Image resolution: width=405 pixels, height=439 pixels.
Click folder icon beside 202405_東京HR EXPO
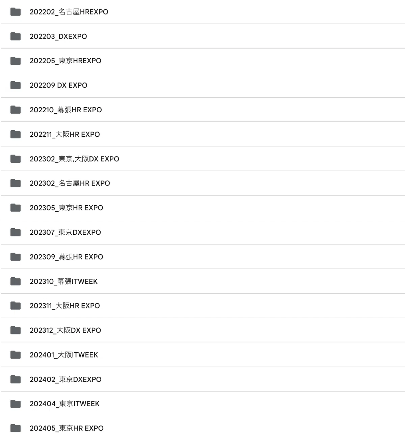click(16, 428)
